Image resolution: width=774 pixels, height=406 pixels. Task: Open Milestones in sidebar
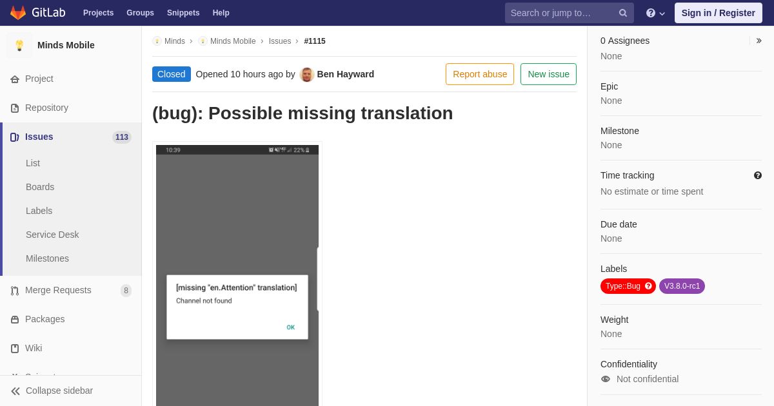(x=47, y=258)
